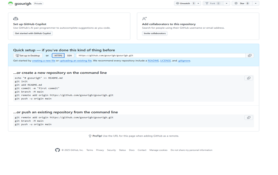Click the Unwatch button
The height and width of the screenshot is (175, 278).
[185, 3]
